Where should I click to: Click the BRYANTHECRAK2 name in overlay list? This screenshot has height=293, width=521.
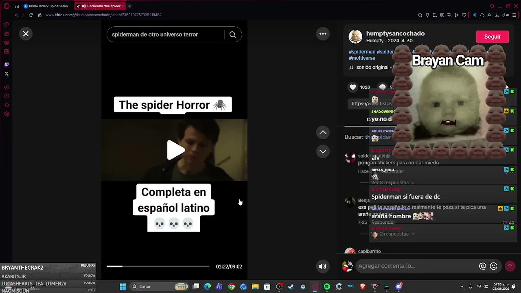[22, 268]
